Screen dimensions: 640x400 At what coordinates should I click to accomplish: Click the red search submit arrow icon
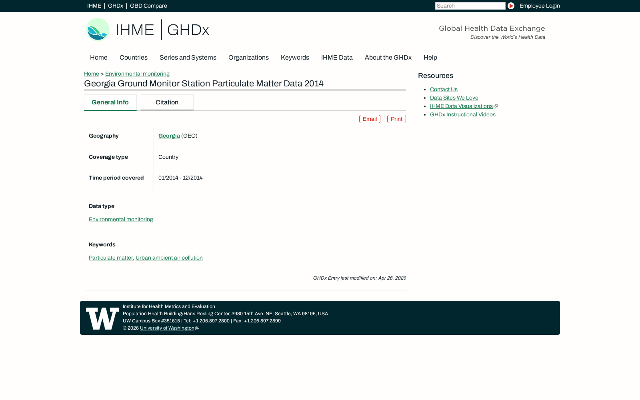(511, 6)
